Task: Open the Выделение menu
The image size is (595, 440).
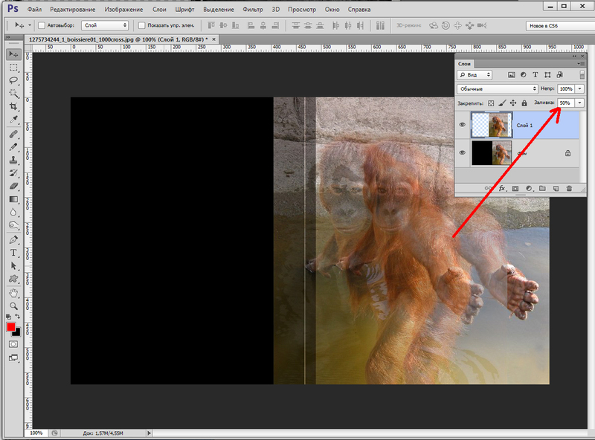Action: tap(219, 10)
